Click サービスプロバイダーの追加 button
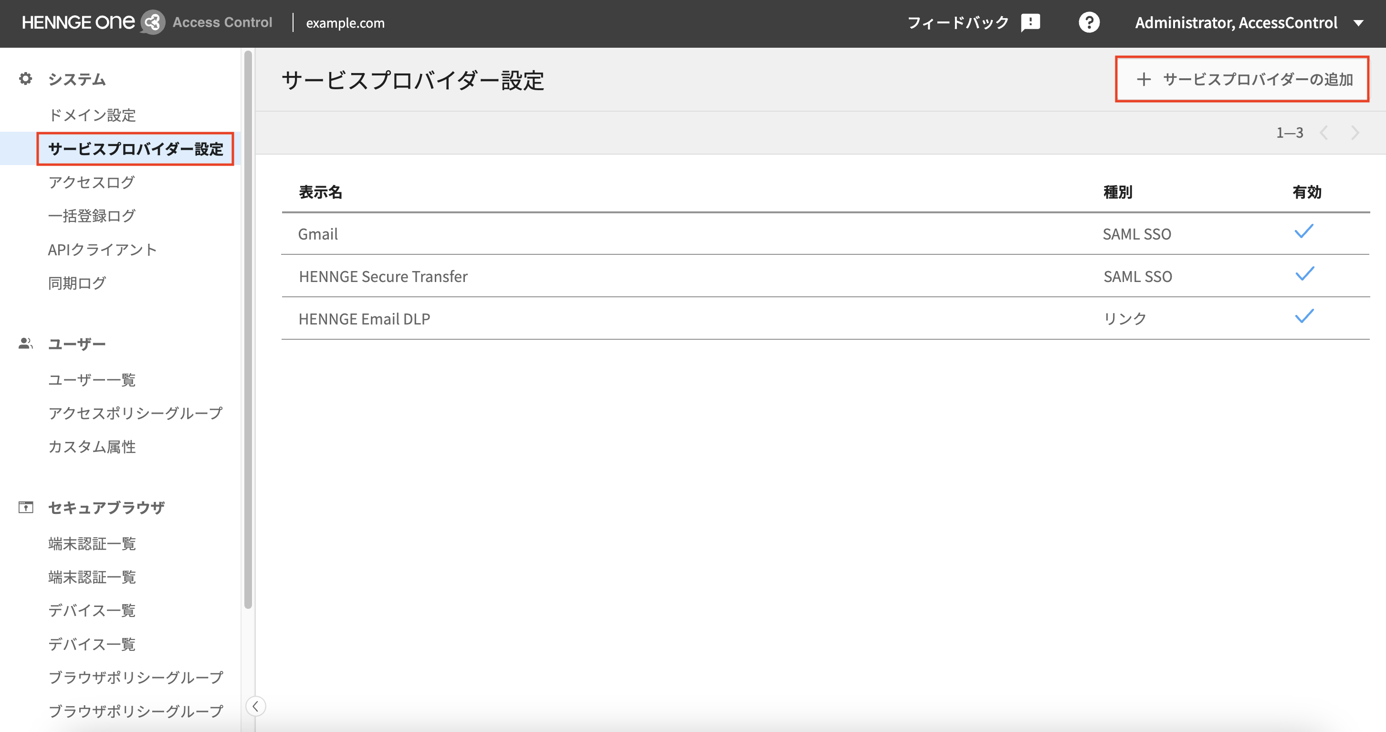Image resolution: width=1386 pixels, height=732 pixels. (1242, 79)
